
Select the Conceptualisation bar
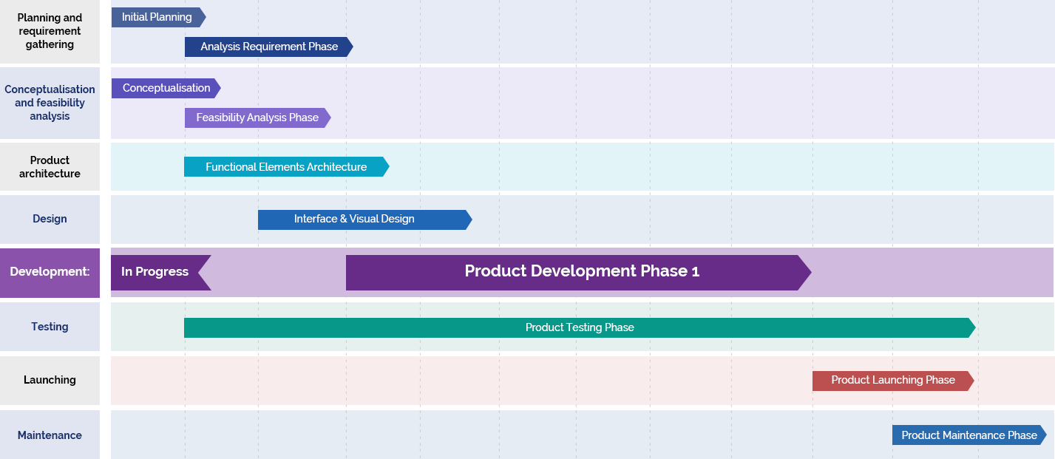coord(163,88)
